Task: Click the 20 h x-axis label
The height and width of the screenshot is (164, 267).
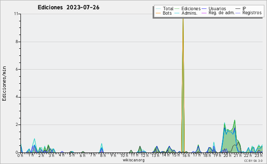Action: (228, 155)
